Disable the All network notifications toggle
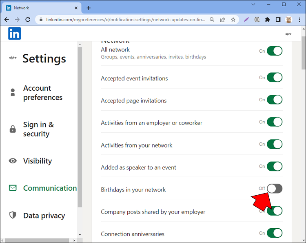 click(275, 51)
